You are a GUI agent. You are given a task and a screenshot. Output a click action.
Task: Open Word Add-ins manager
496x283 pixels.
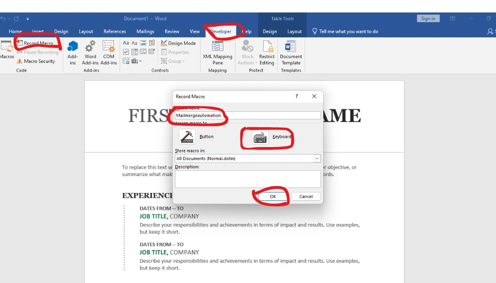(x=90, y=52)
